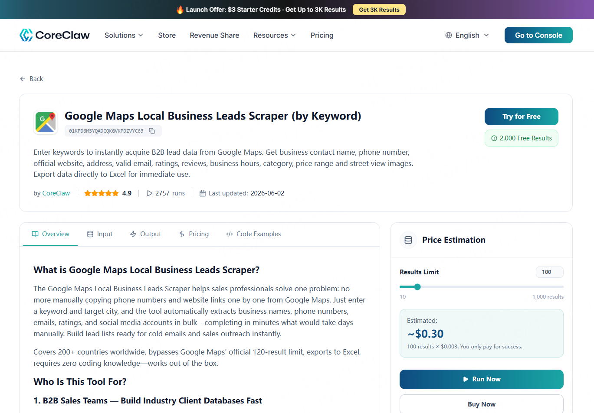
Task: Click Get 3K Results banner button
Action: 379,10
